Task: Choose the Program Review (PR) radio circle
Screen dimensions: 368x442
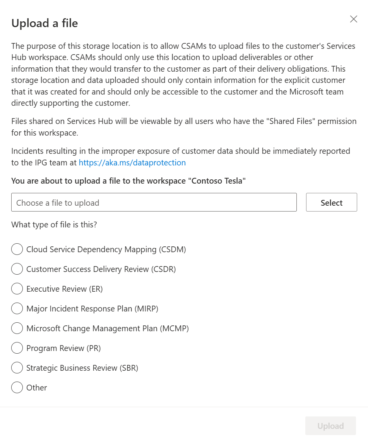Action: (x=17, y=348)
